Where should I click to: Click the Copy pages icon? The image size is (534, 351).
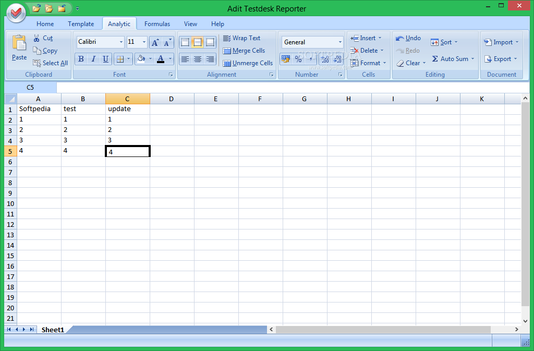[37, 51]
